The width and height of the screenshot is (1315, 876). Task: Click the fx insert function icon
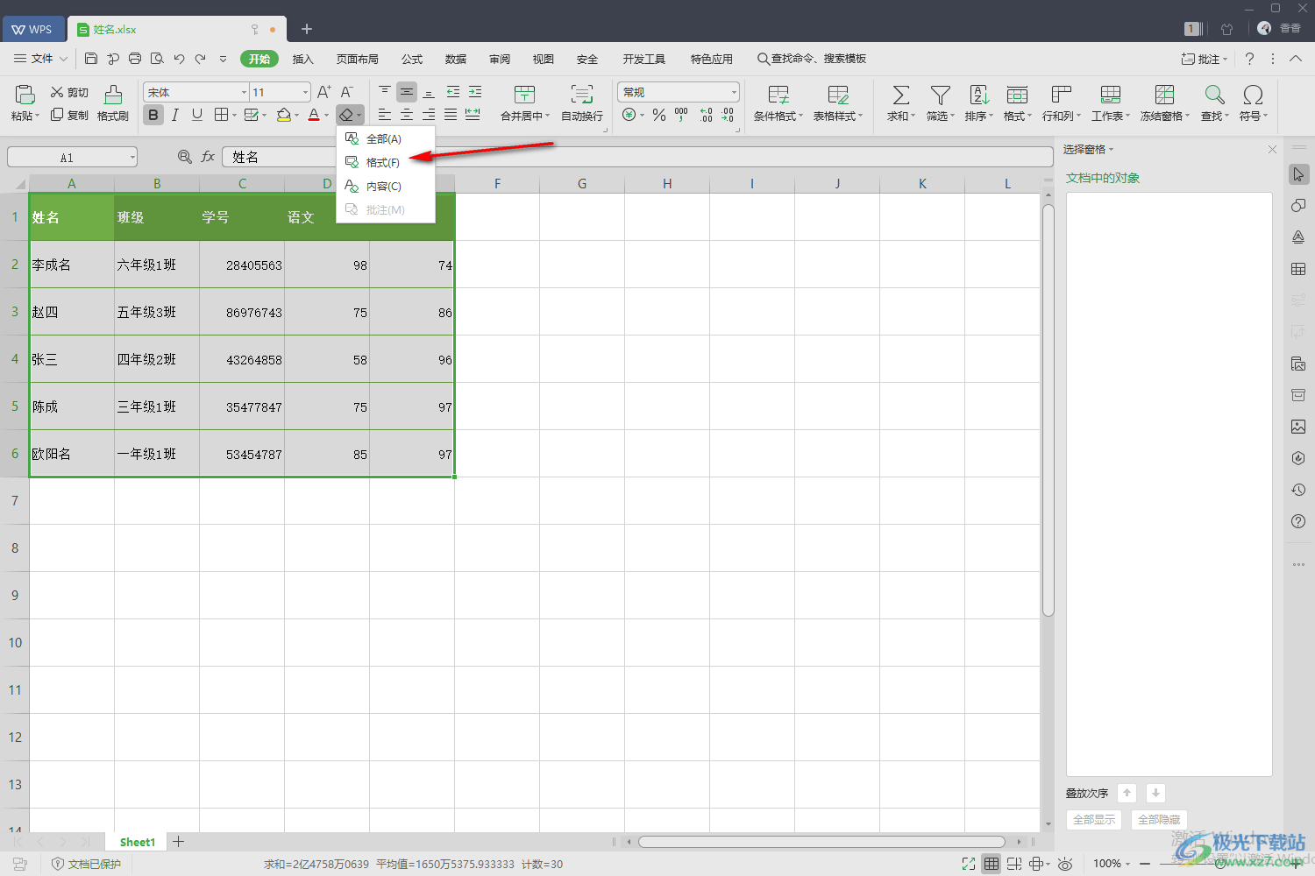click(208, 157)
